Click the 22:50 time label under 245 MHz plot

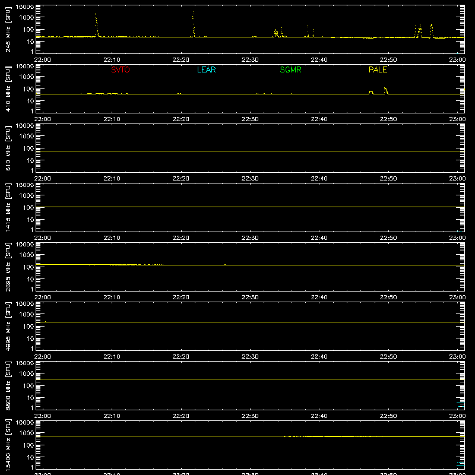[388, 60]
